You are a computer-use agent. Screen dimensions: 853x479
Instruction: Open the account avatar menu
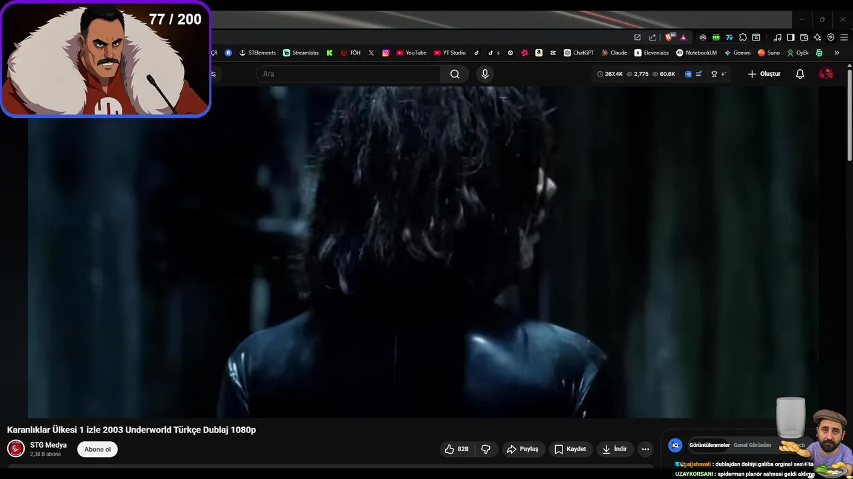pos(826,74)
